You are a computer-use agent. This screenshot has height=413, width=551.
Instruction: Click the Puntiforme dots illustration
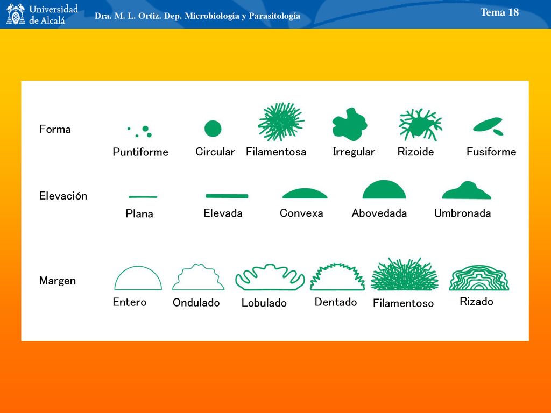tap(139, 131)
